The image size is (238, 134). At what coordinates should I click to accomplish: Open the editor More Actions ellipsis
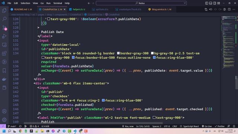click(x=234, y=9)
